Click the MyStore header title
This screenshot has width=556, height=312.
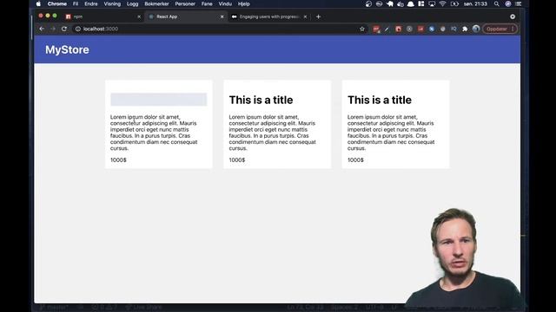coord(67,49)
